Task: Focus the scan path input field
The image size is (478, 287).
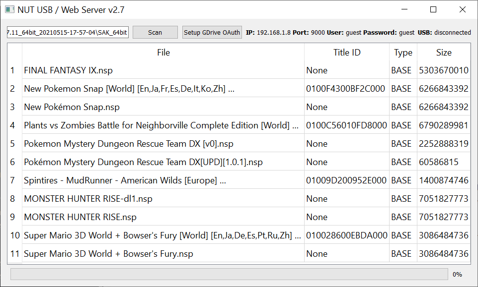Action: point(68,32)
